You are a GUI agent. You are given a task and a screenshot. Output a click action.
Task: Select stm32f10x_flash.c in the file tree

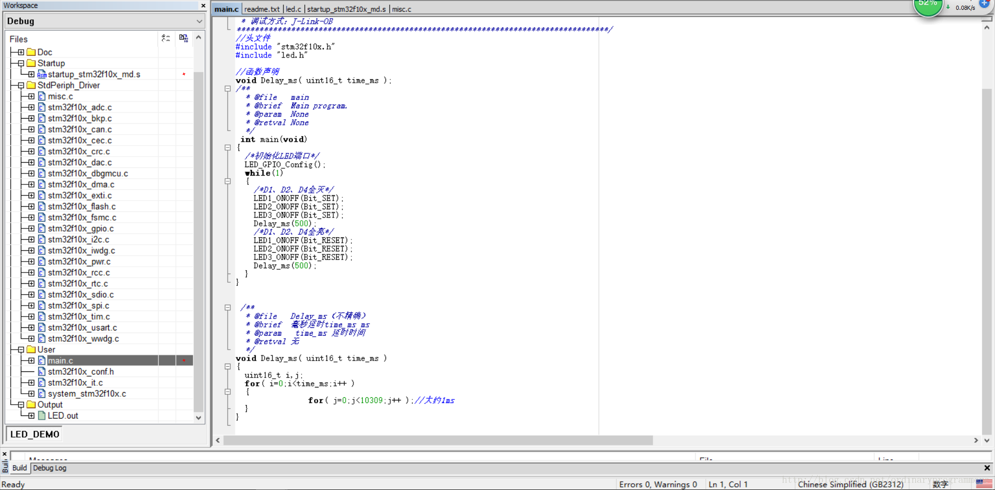point(82,207)
